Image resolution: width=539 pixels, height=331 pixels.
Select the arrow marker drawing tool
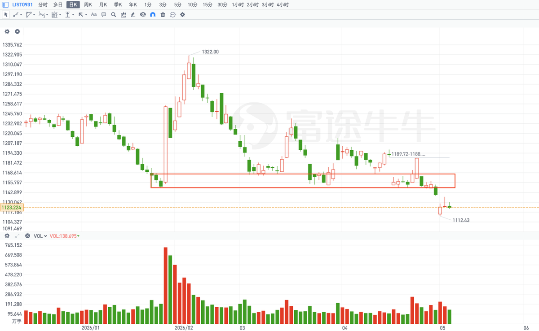point(80,14)
